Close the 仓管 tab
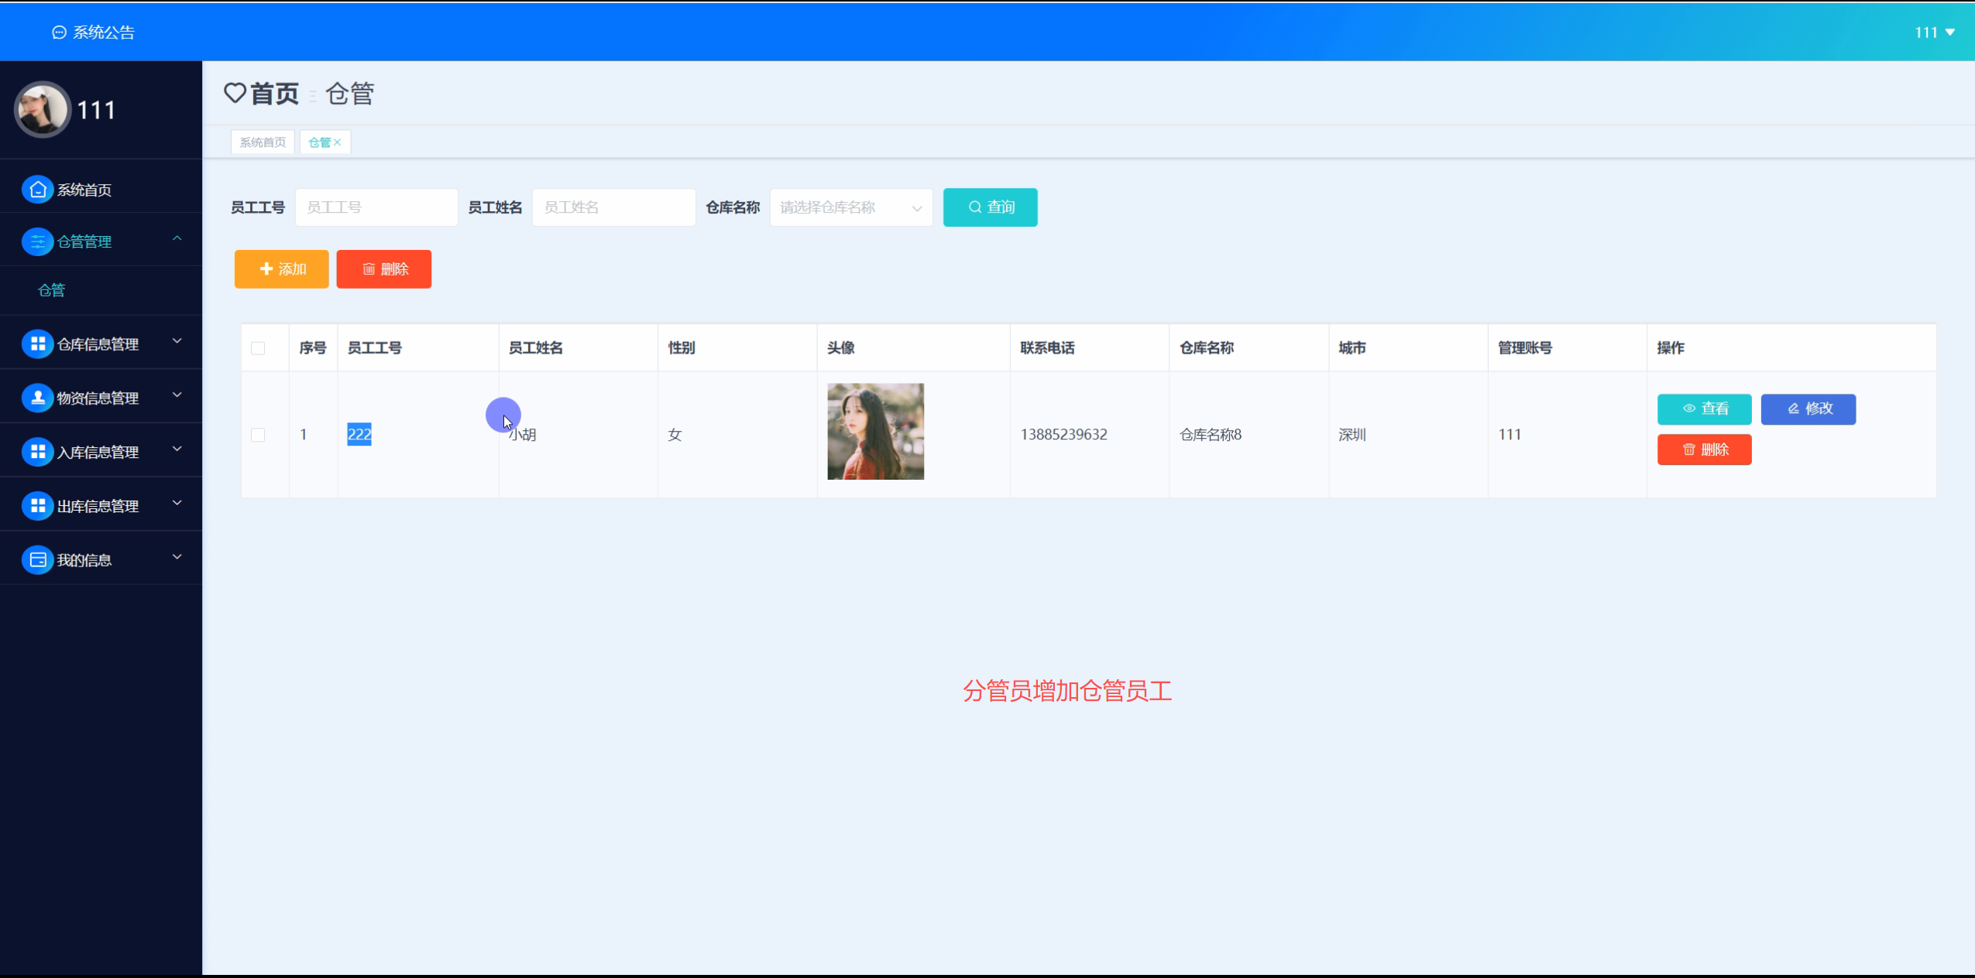1975x978 pixels. [338, 142]
